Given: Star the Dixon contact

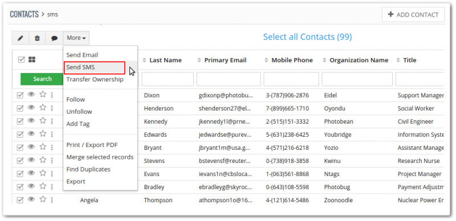Looking at the screenshot, I should (43, 94).
